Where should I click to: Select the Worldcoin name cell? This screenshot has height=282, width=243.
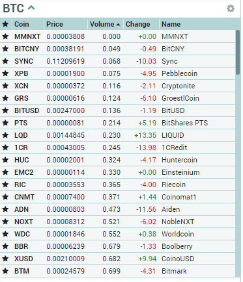[178, 234]
